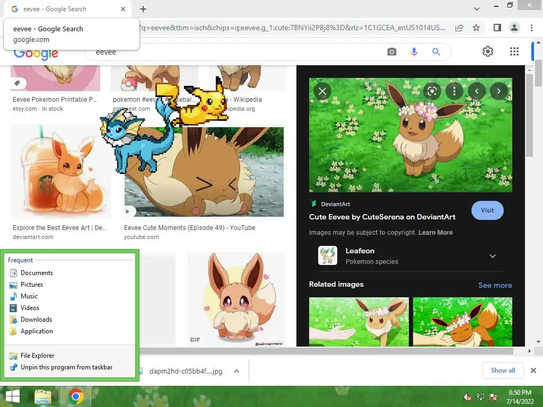Click the preview panel vertical scrollbar

point(529,114)
